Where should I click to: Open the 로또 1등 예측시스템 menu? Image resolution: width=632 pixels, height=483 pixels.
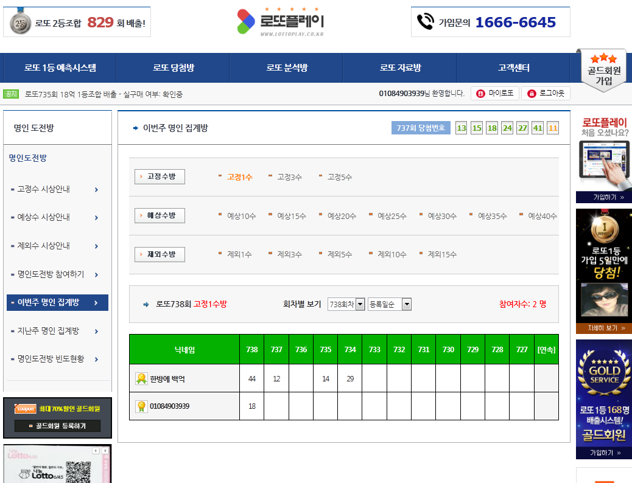coord(60,68)
